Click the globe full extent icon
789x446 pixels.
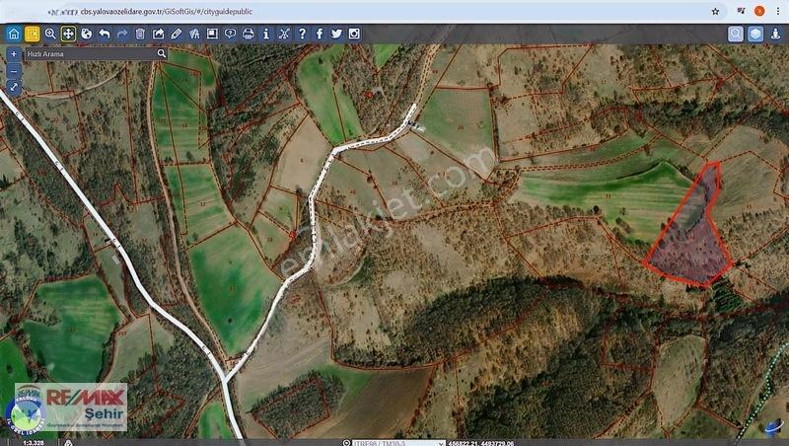(x=86, y=34)
